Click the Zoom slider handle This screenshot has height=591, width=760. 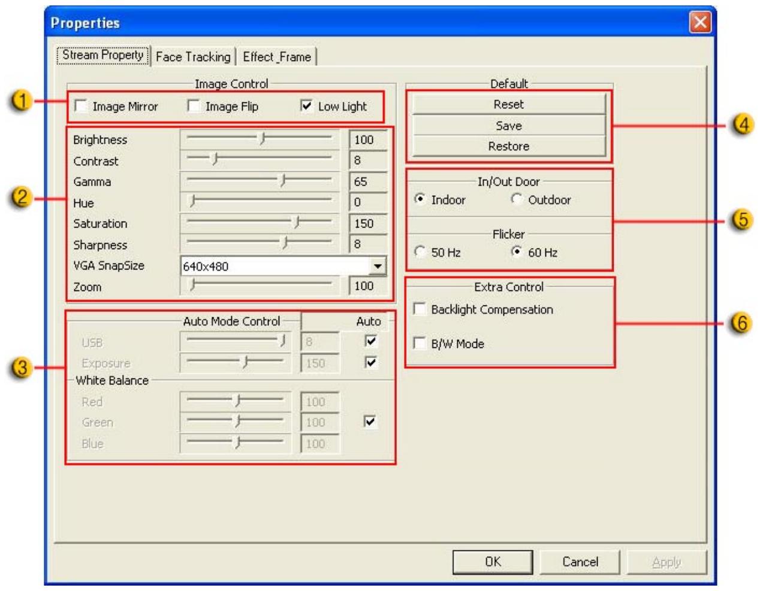pyautogui.click(x=192, y=286)
